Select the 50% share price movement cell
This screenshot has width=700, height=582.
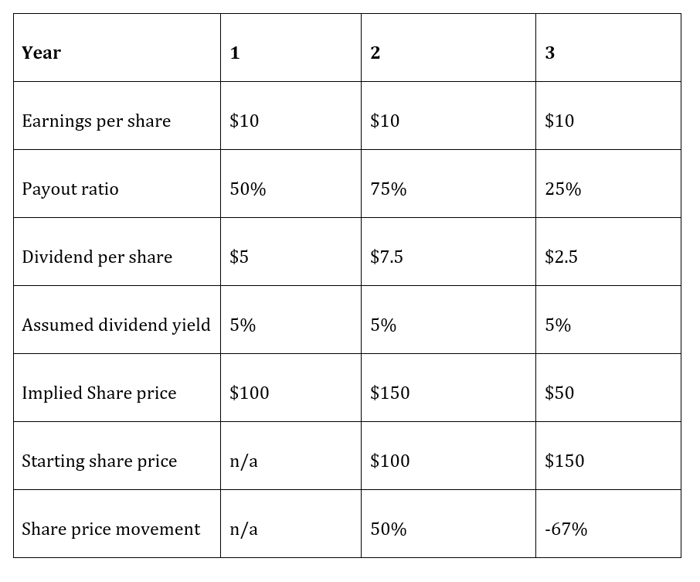click(x=388, y=529)
